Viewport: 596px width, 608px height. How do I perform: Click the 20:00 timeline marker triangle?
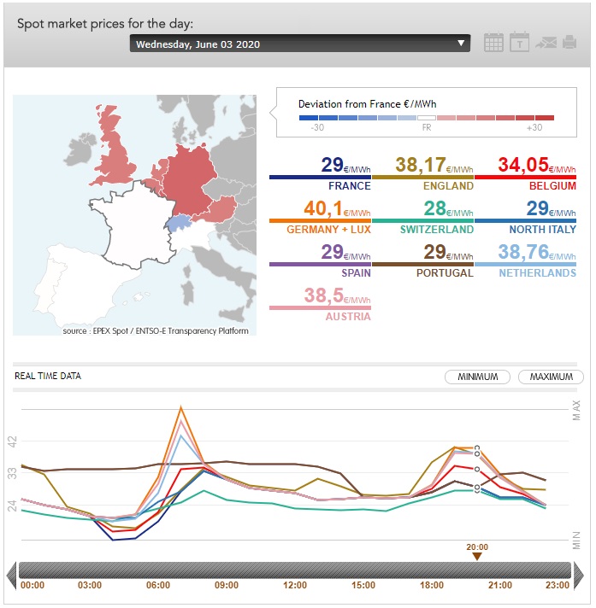point(477,557)
